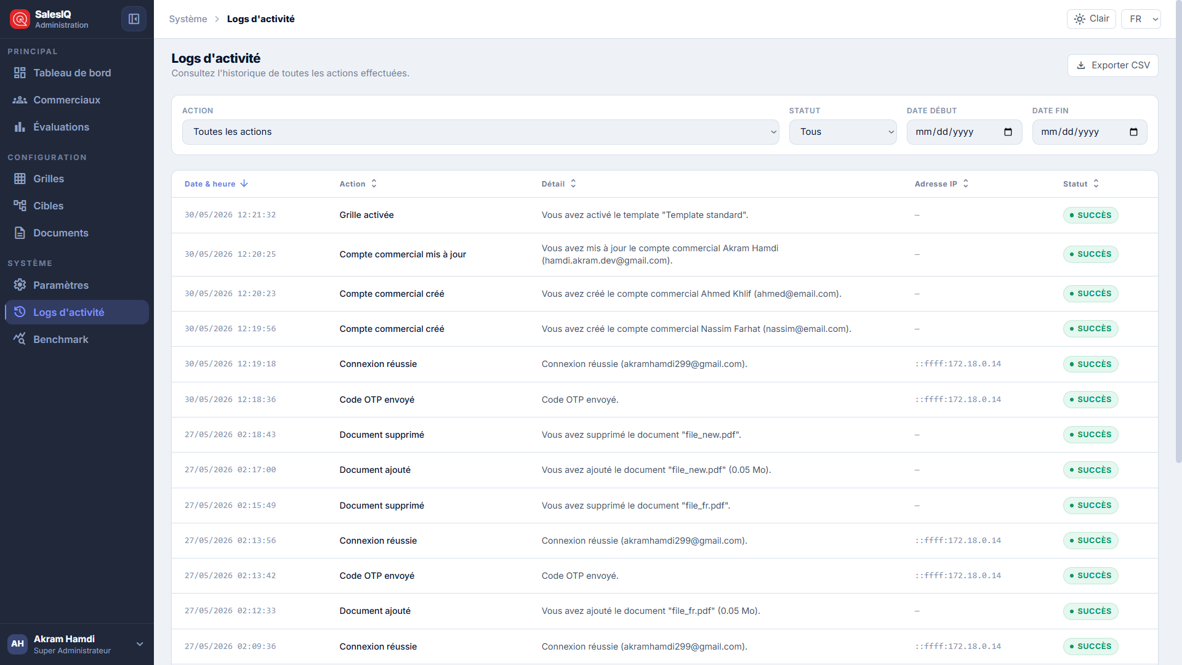Viewport: 1182px width, 665px height.
Task: Go to the Paramètres page
Action: (77, 285)
